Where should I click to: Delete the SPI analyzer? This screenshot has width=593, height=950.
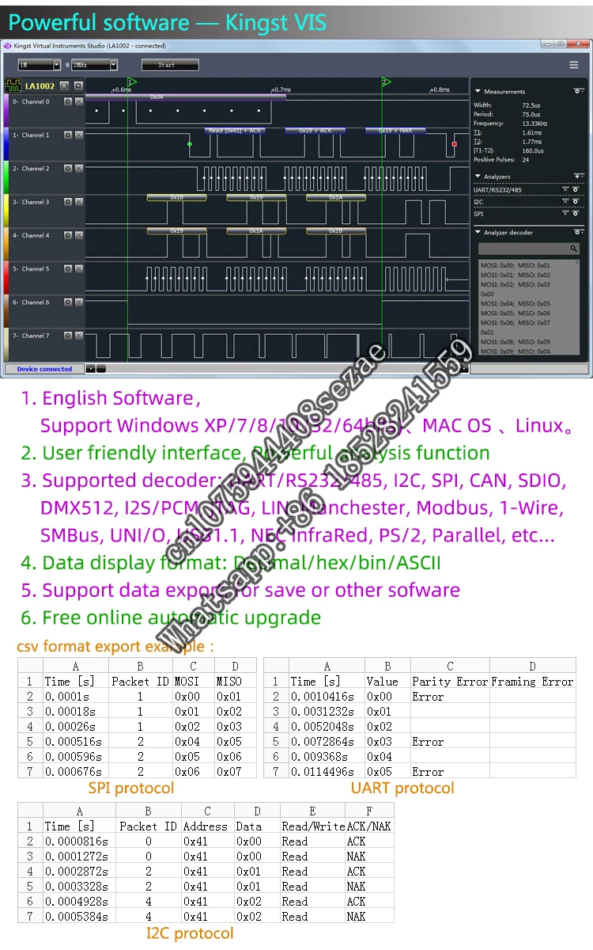[565, 214]
